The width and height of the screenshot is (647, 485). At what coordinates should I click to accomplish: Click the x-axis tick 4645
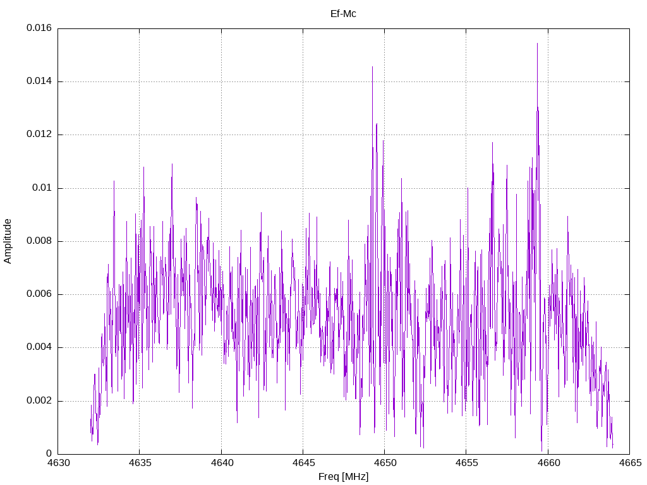click(303, 463)
